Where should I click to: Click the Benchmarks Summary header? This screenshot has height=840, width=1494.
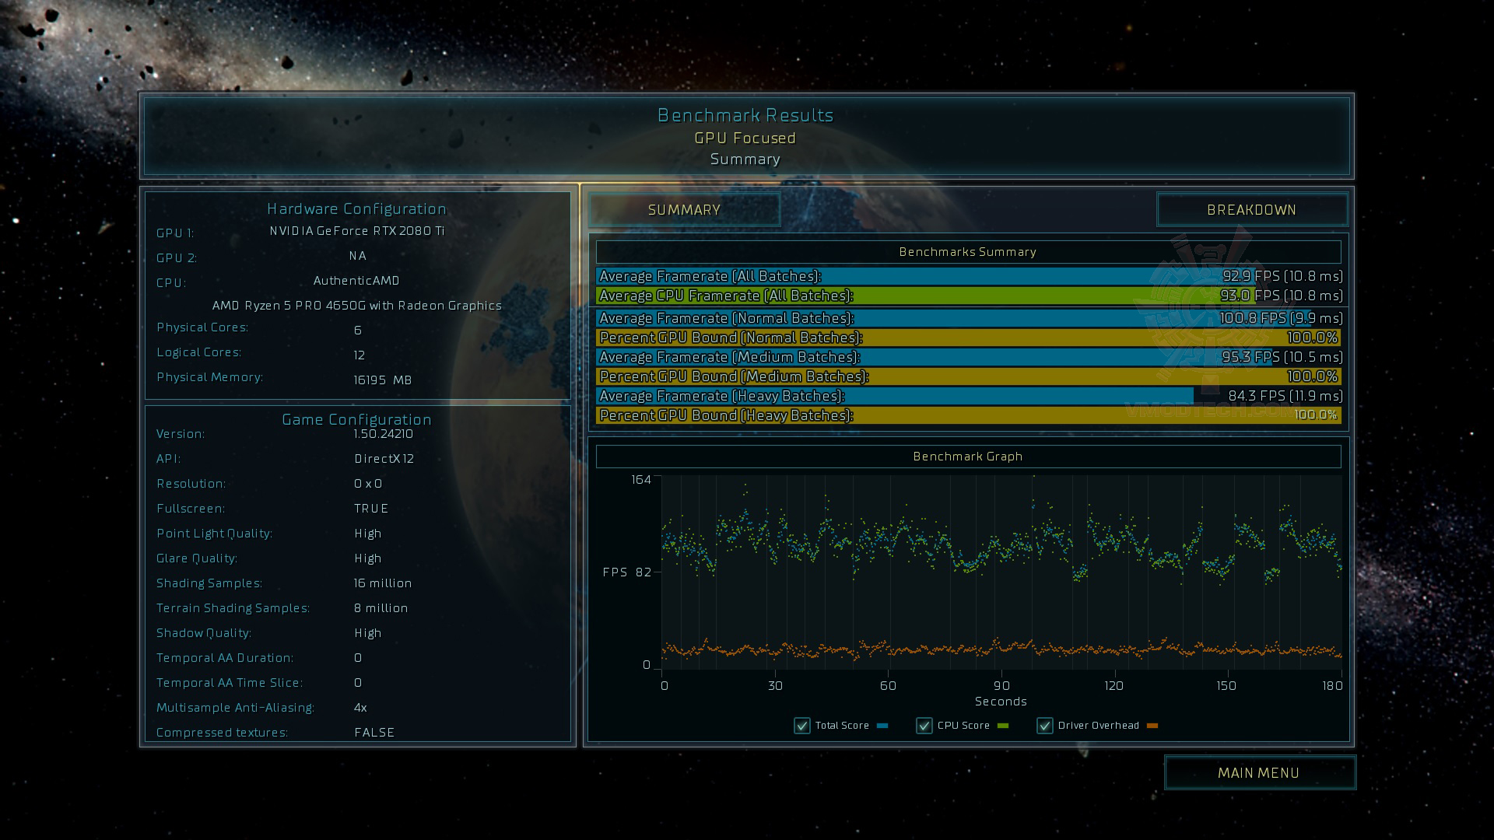(x=968, y=252)
